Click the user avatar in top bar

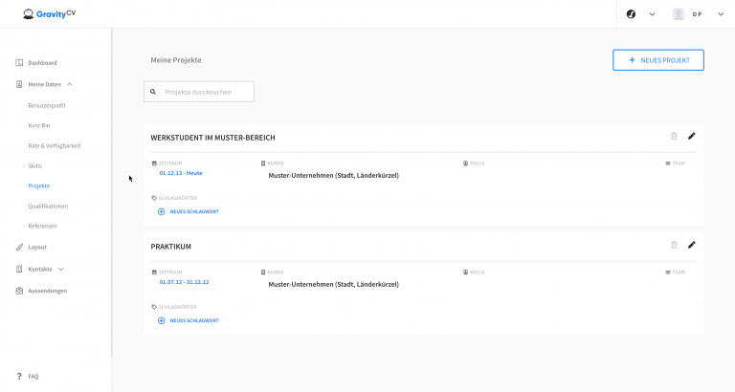[679, 14]
